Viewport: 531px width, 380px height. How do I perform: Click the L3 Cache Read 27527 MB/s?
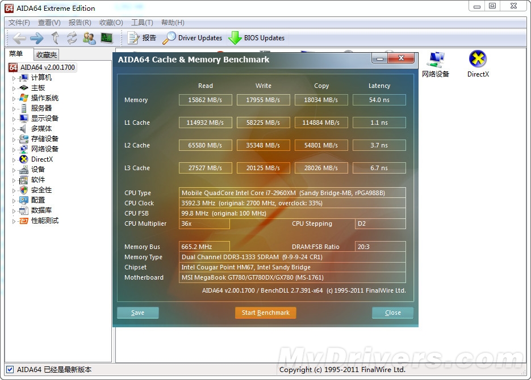[205, 168]
